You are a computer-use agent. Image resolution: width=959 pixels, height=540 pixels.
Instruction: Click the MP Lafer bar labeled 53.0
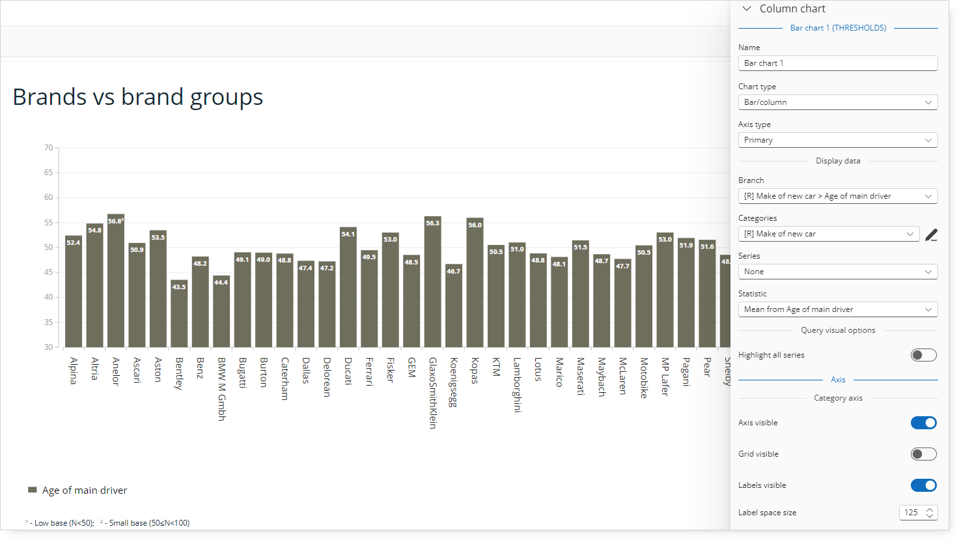tap(665, 290)
